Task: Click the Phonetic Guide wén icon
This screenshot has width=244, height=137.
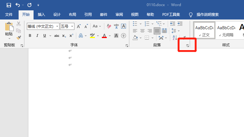Action: tap(116, 26)
